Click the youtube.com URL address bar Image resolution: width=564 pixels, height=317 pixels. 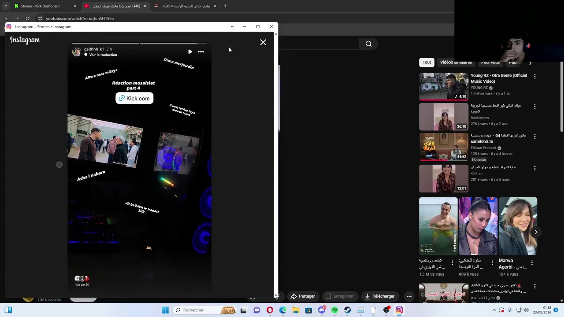[80, 18]
